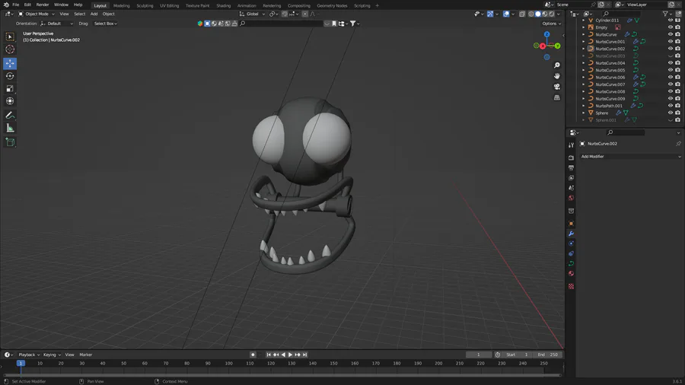685x385 pixels.
Task: Open the timeline Playback dropdown
Action: (x=29, y=355)
